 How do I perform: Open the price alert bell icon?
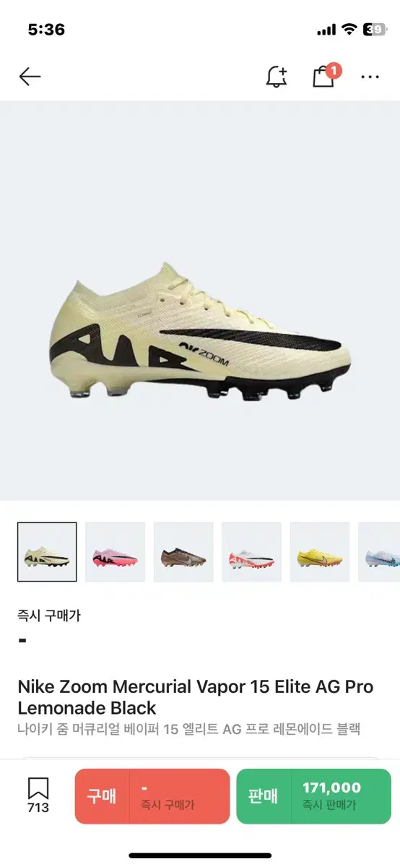(x=277, y=77)
